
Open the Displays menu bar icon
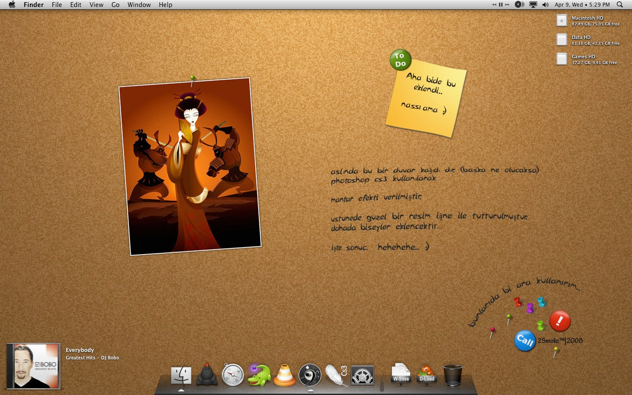[x=533, y=5]
